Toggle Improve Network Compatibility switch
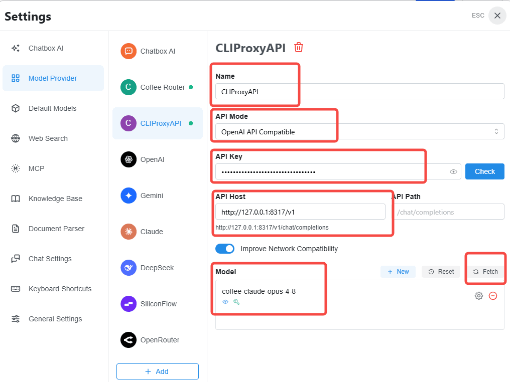The height and width of the screenshot is (382, 510). click(225, 249)
